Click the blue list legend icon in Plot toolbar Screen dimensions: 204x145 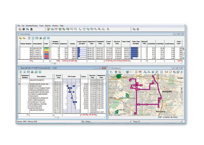(161, 72)
